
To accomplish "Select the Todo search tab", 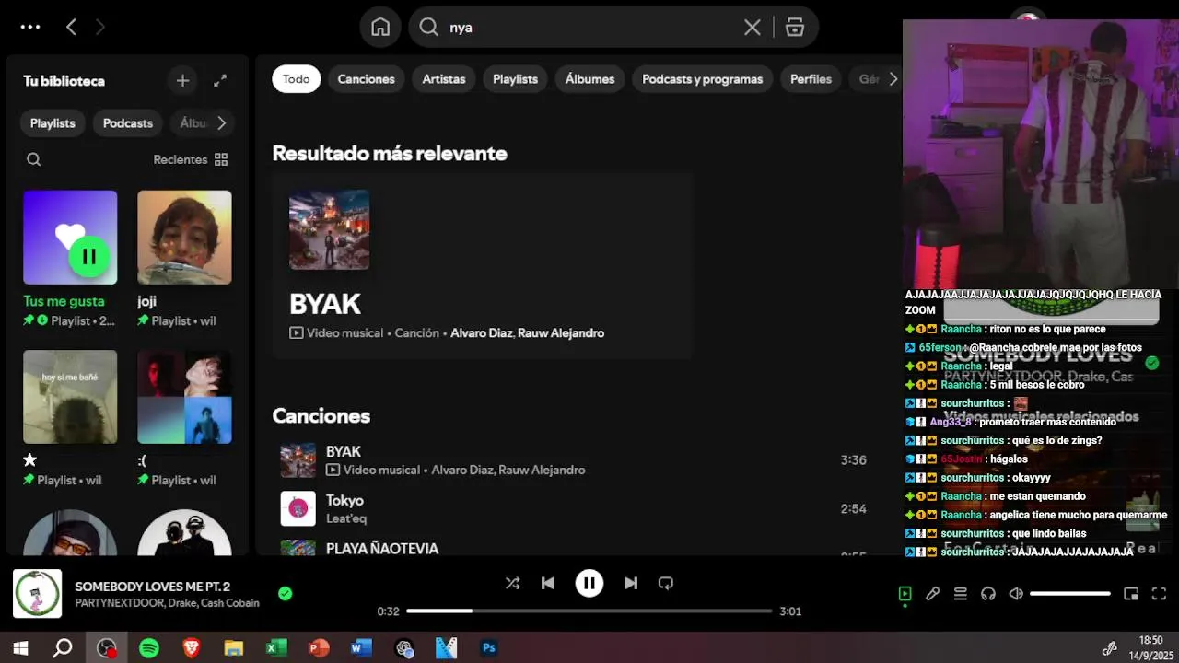I will click(297, 79).
